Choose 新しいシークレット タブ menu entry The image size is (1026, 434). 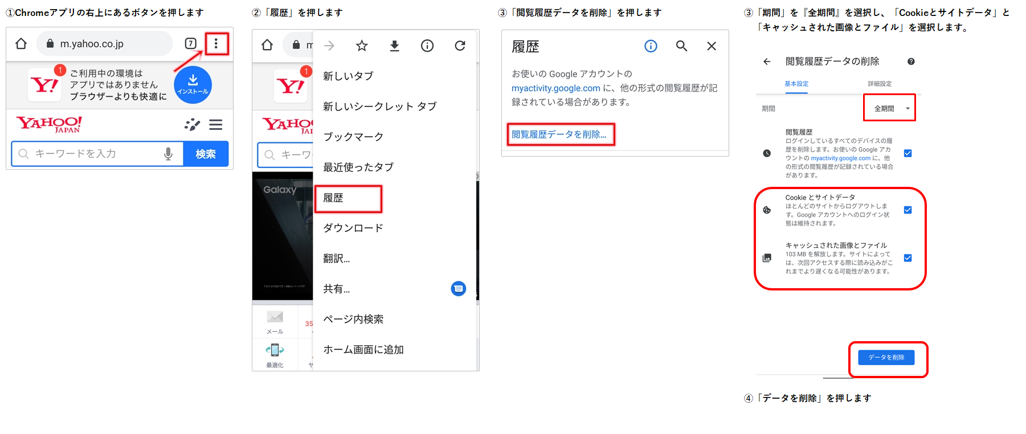379,107
